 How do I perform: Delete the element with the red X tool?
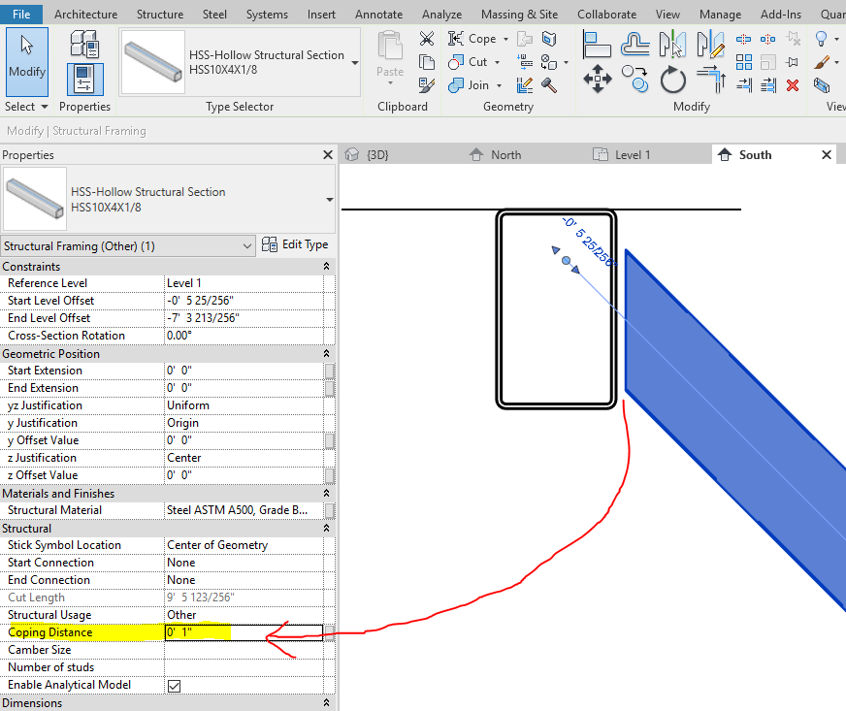[791, 85]
